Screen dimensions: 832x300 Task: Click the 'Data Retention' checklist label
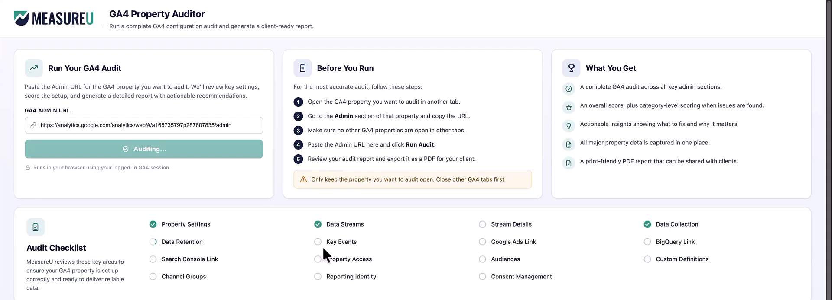click(182, 242)
